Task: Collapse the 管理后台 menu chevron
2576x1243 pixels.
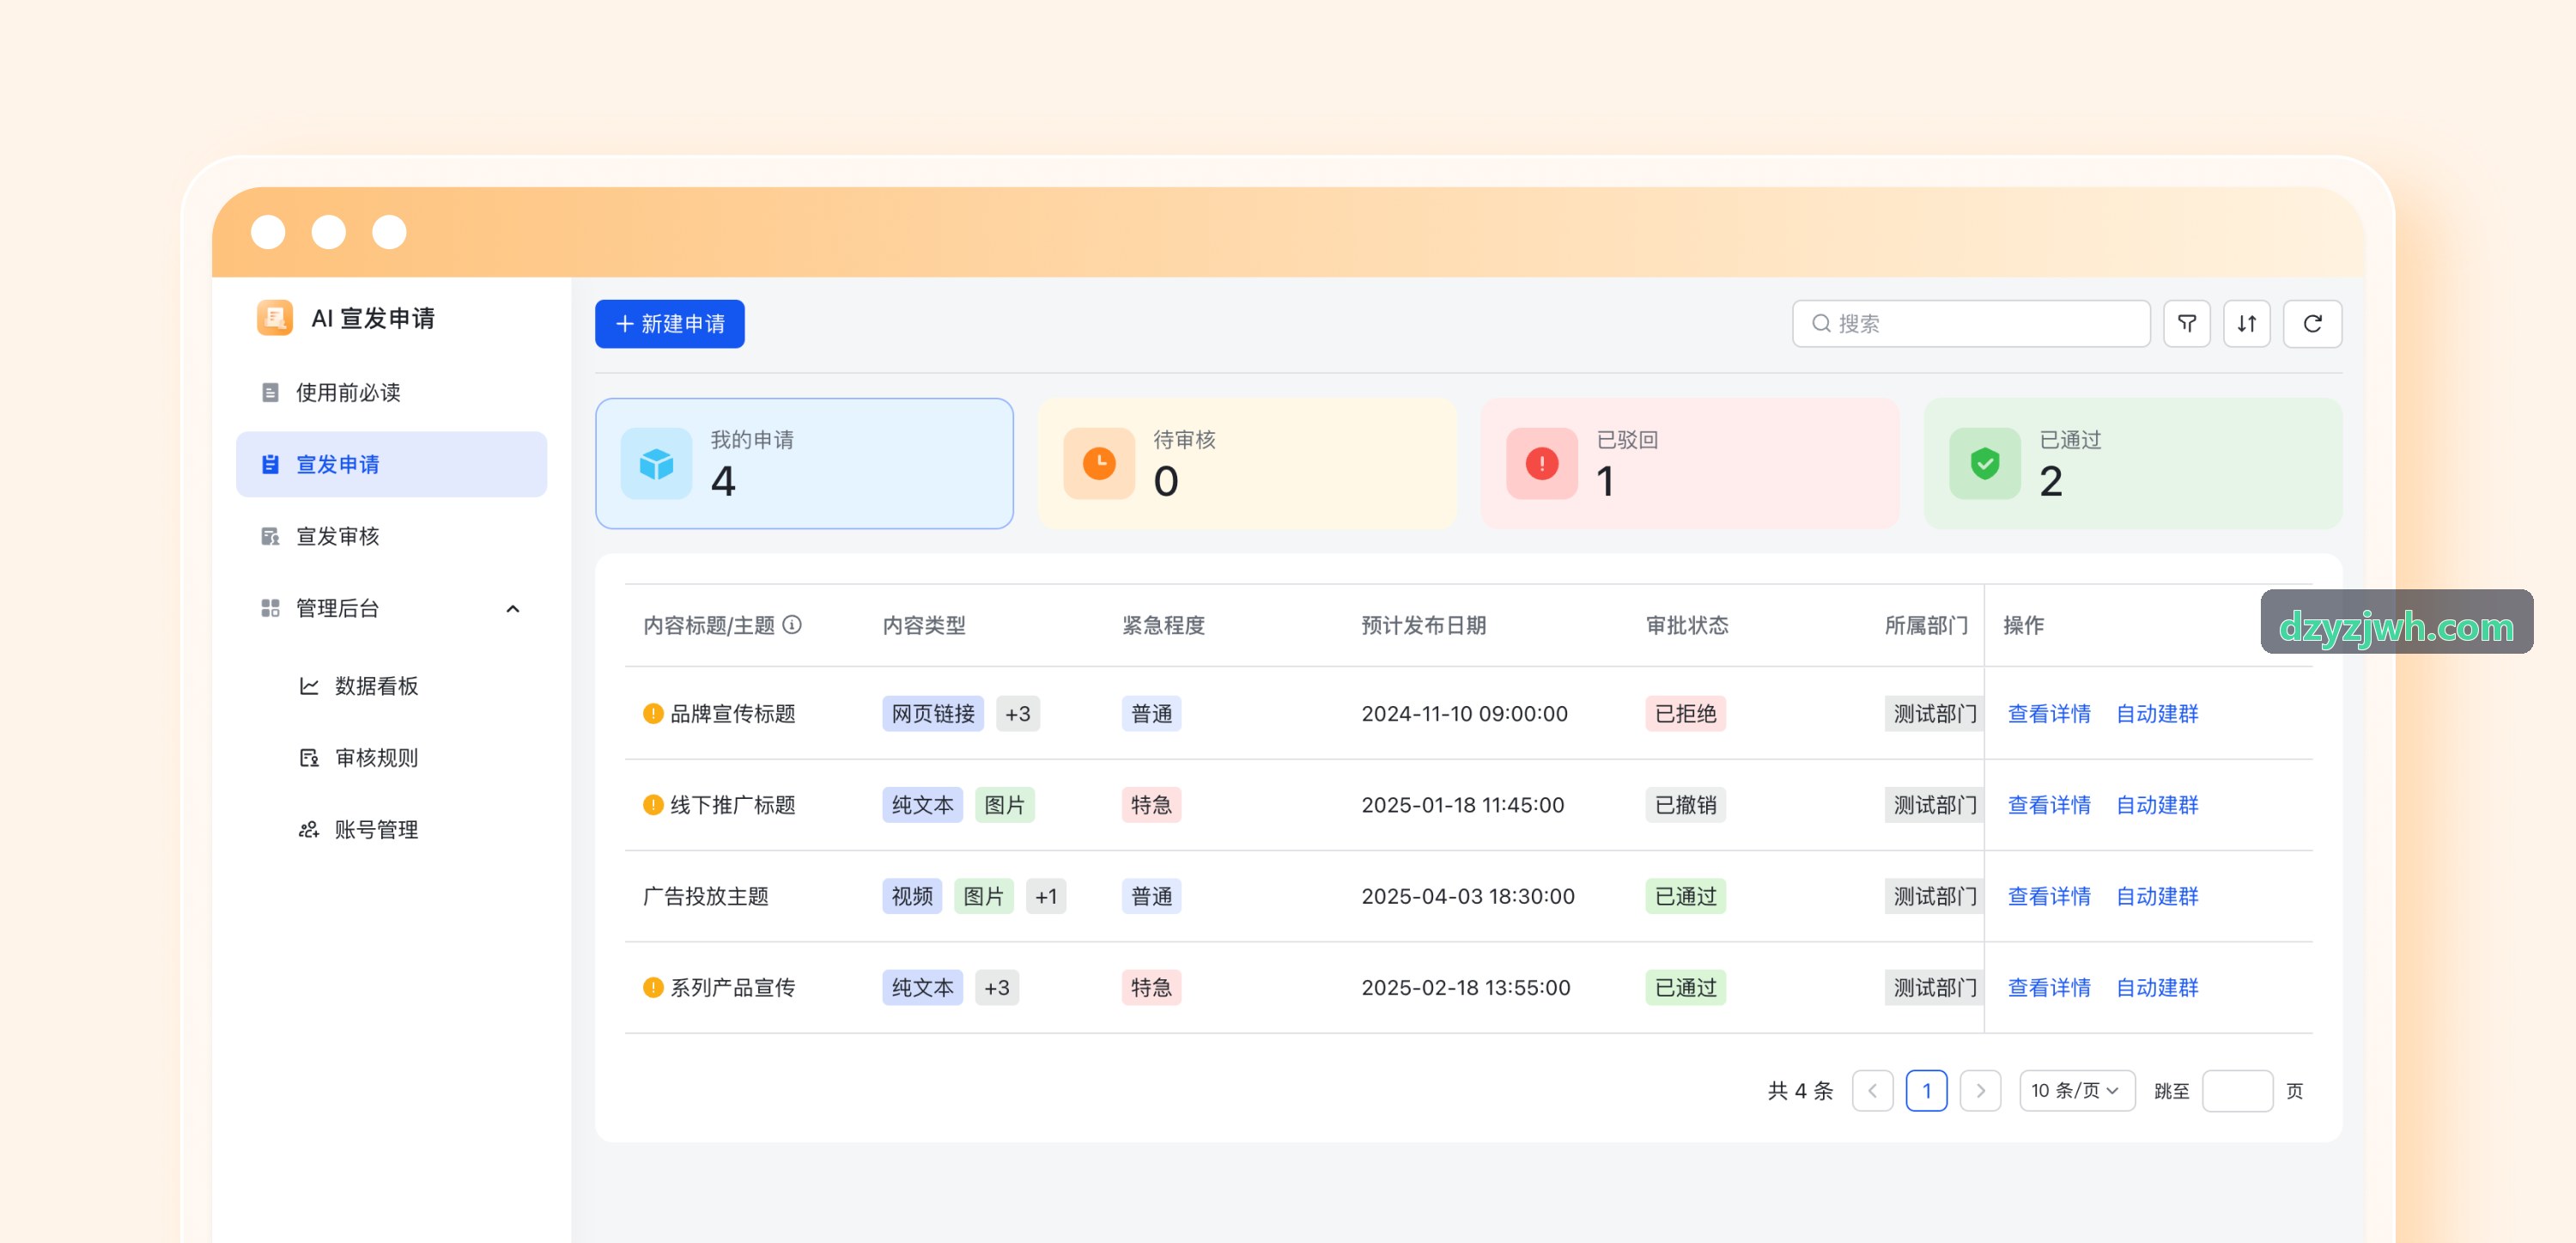Action: click(513, 608)
